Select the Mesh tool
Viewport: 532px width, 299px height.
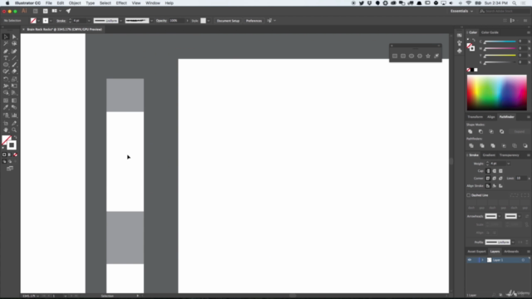coord(6,100)
